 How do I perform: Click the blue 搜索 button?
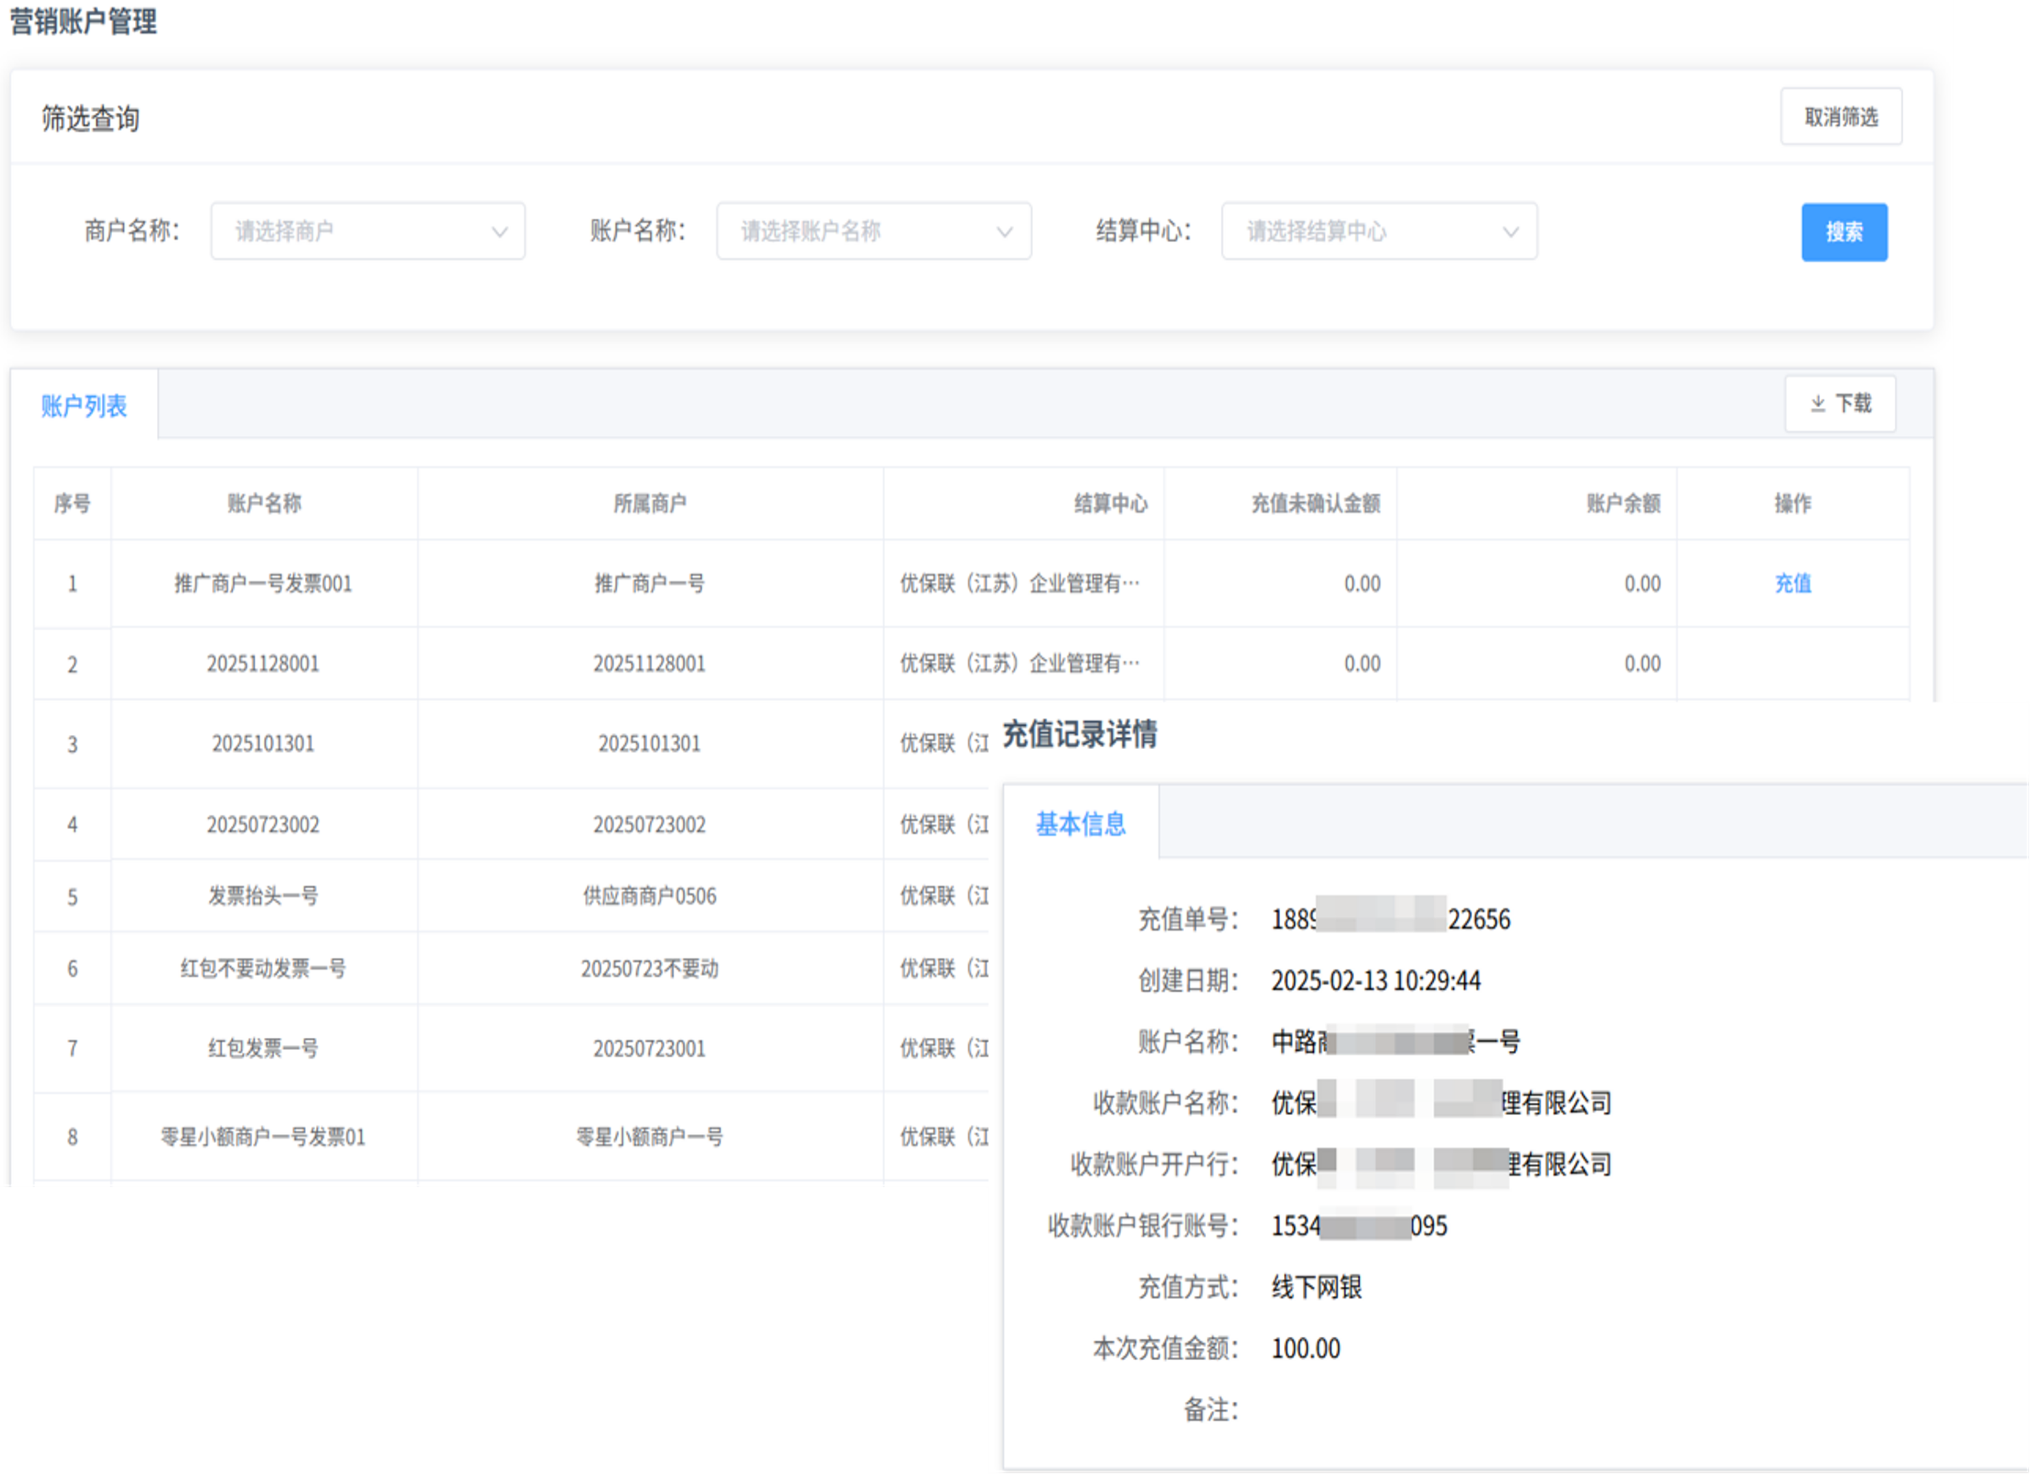pos(1844,232)
